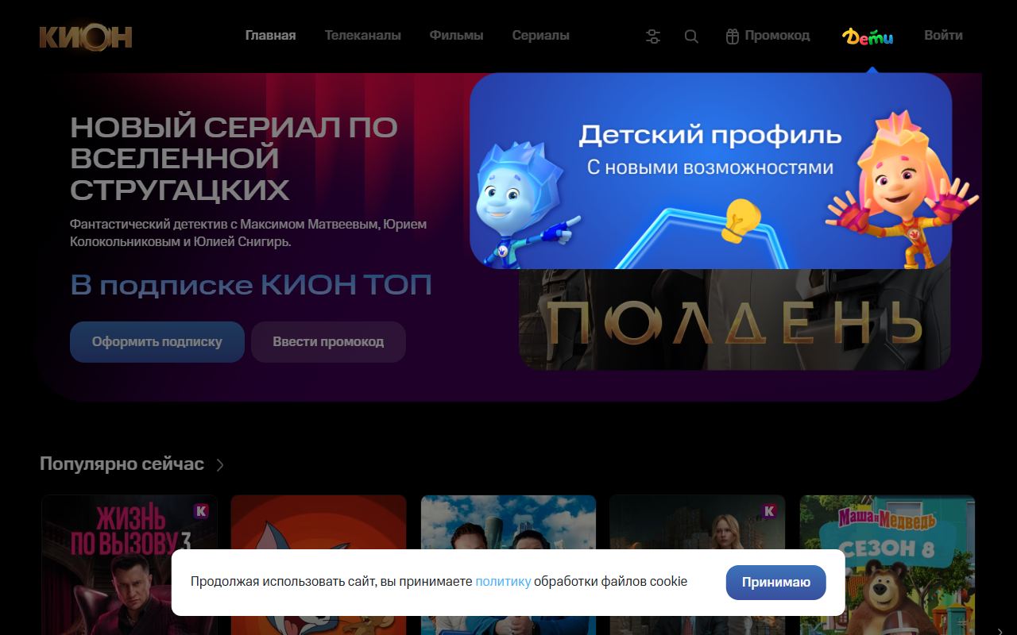Open the poster with the blonde woman

click(698, 565)
